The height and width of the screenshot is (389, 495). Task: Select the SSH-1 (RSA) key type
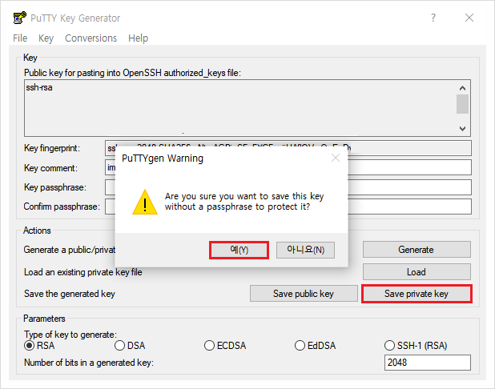click(416, 346)
